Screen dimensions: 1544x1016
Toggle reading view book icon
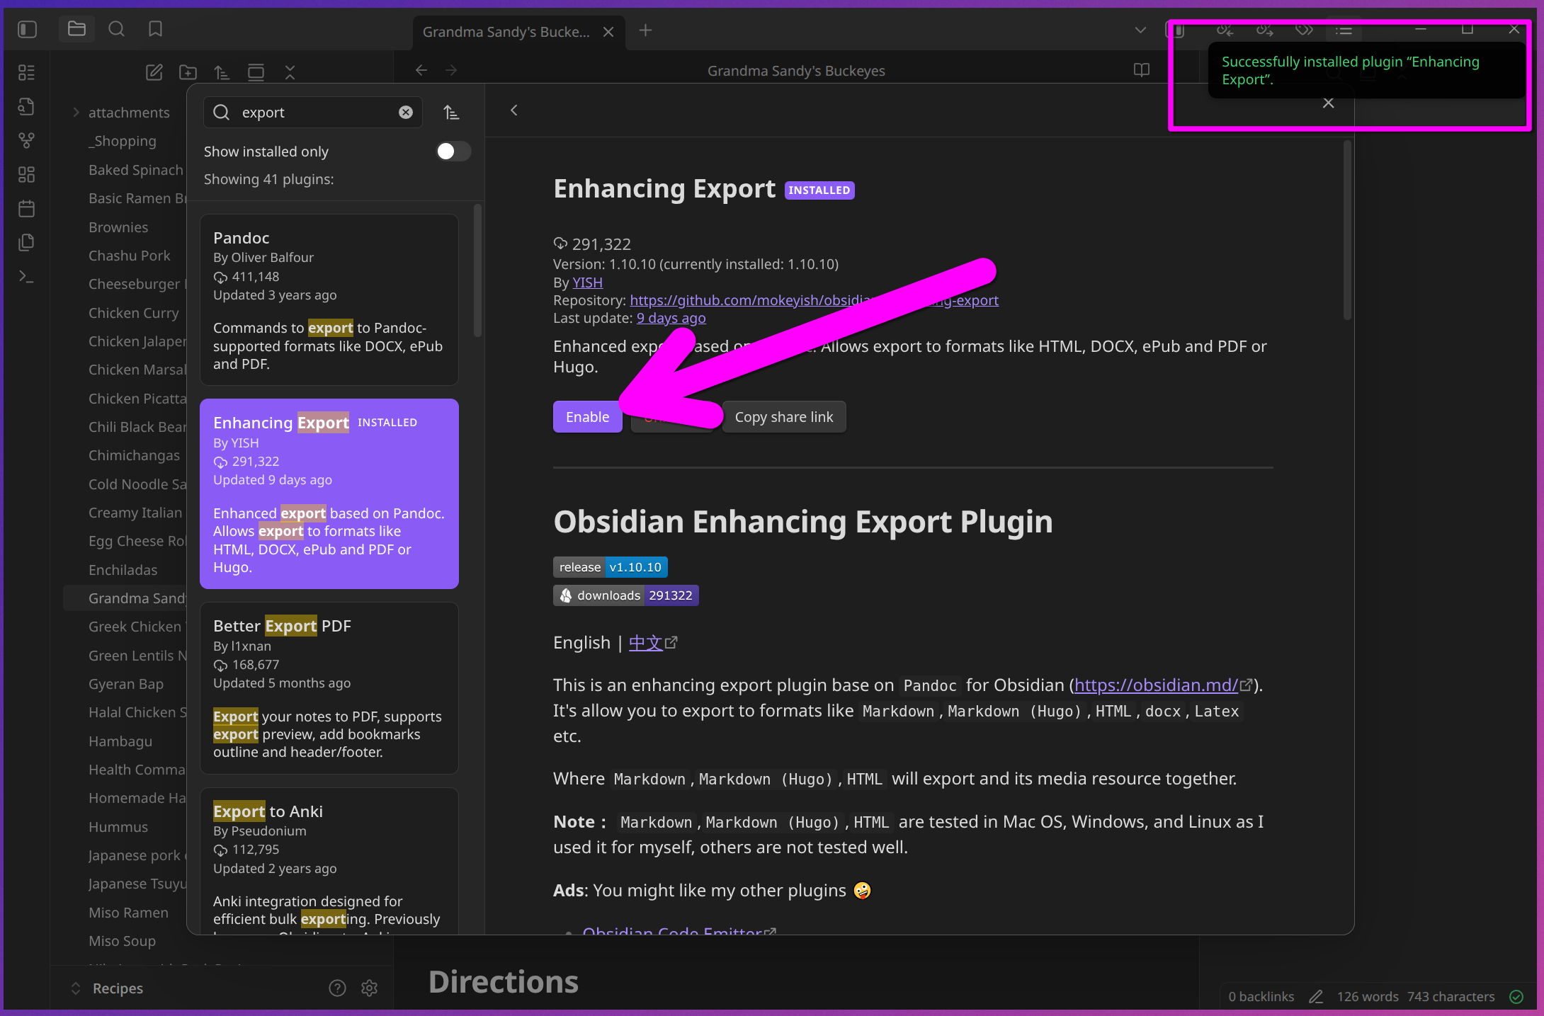(1141, 70)
